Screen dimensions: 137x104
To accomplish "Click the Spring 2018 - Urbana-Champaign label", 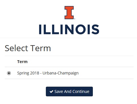I will click(x=48, y=73).
